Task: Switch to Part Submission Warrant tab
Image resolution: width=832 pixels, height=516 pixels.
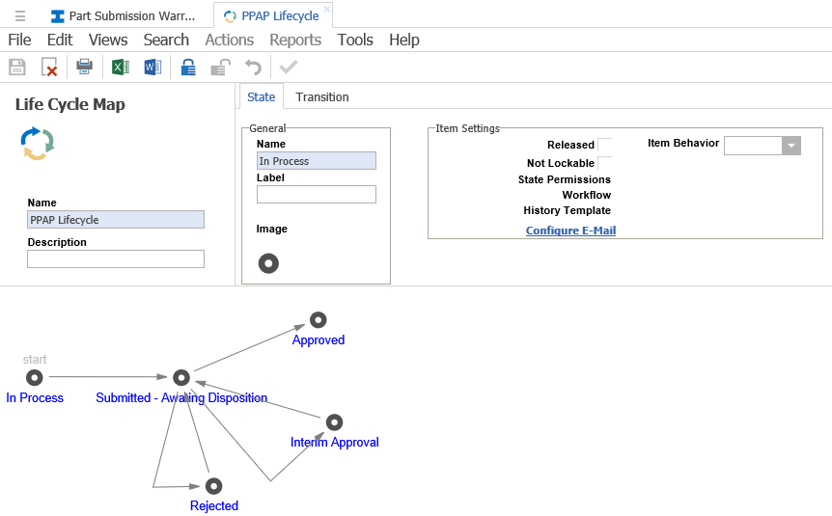Action: (x=124, y=16)
